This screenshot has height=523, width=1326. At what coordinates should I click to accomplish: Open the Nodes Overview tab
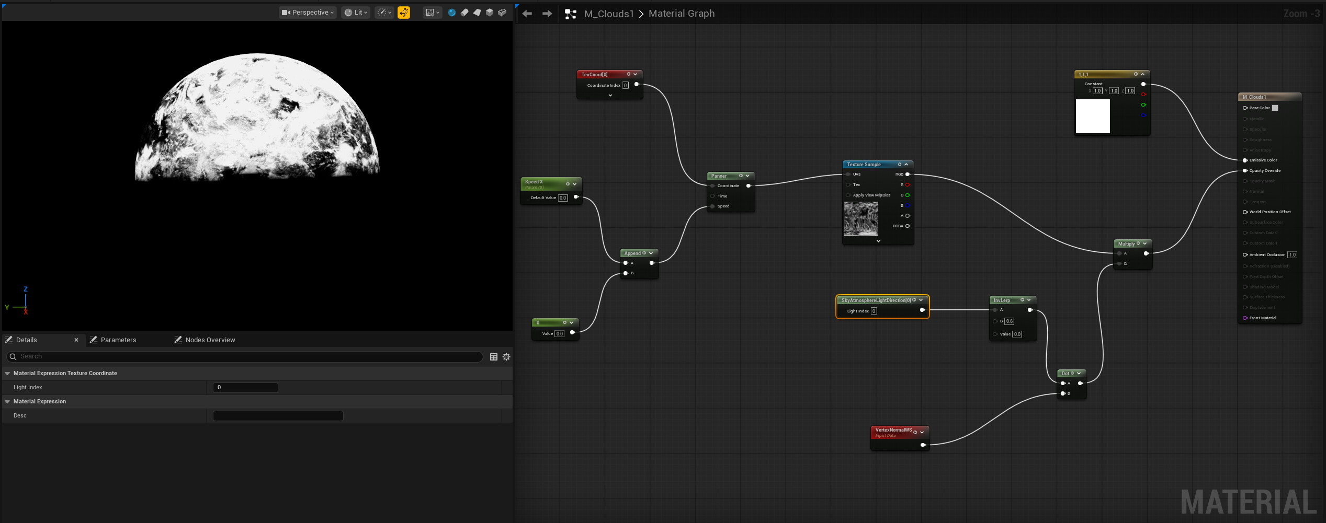[x=210, y=340]
